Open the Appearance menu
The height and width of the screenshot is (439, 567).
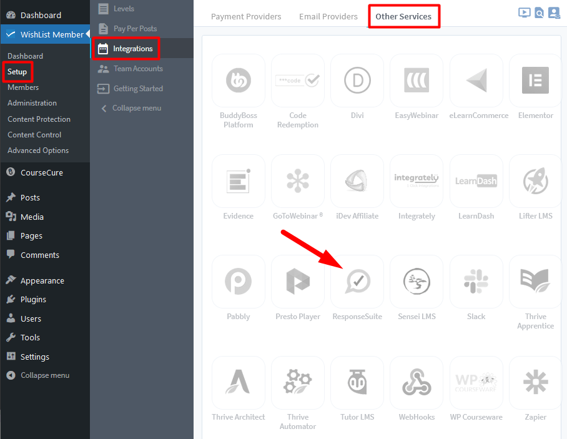(x=45, y=280)
